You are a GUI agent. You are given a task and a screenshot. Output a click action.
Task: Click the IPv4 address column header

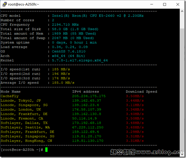(x=86, y=91)
